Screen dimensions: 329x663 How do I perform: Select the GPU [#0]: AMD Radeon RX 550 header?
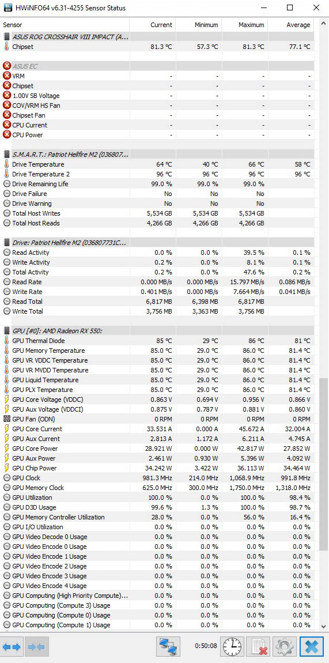(x=157, y=331)
